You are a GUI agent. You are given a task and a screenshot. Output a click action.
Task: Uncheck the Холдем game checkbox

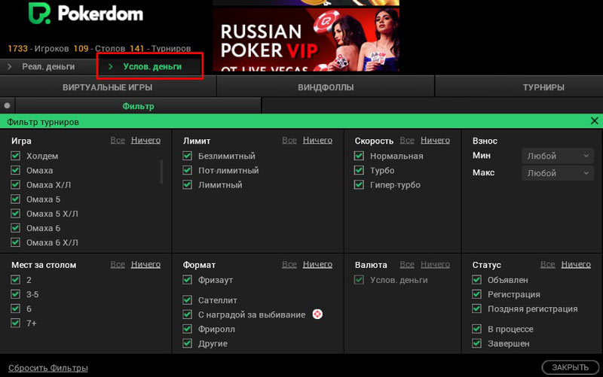pyautogui.click(x=15, y=156)
